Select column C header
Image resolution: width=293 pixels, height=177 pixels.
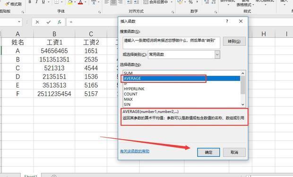[x=91, y=34]
